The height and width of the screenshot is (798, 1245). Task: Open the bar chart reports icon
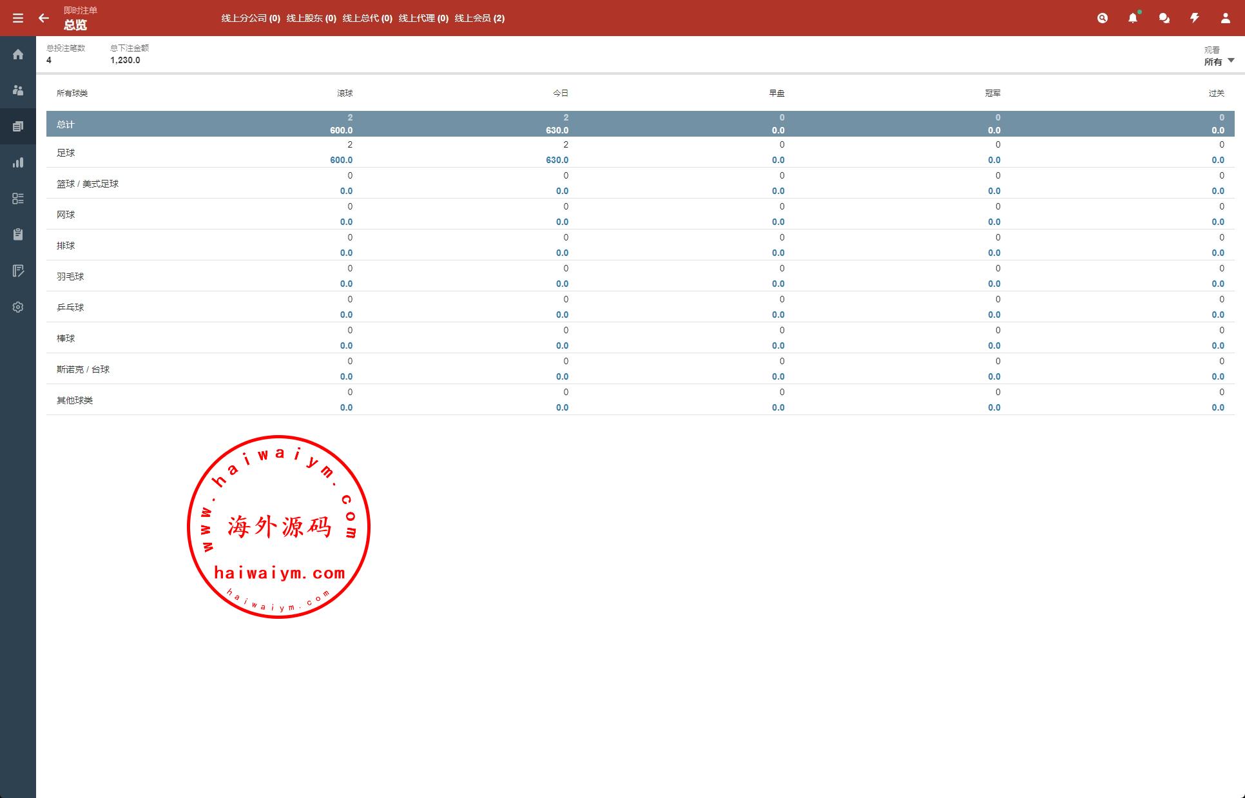point(18,162)
